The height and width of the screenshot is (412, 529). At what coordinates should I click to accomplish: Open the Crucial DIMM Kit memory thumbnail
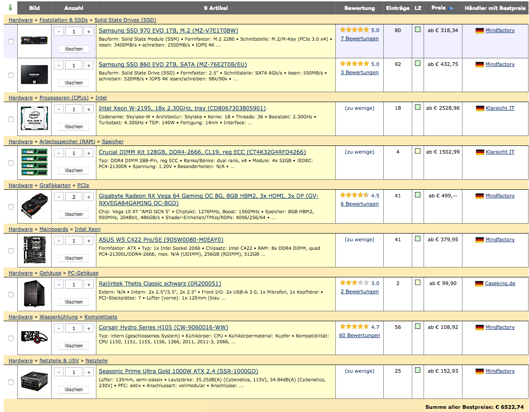click(34, 162)
